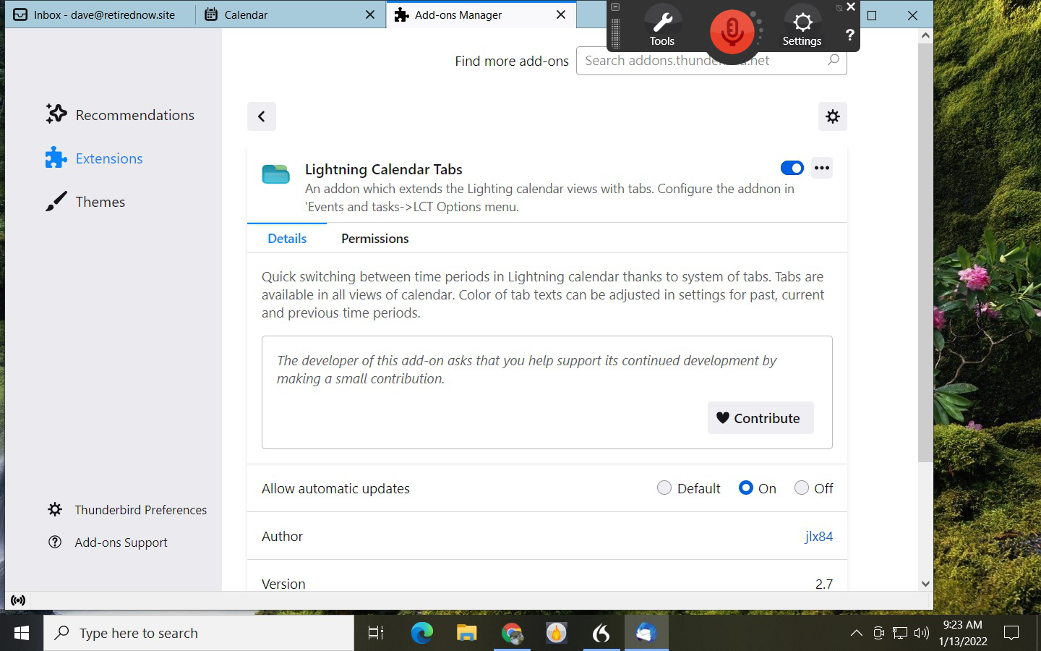Click the search magnifier icon

pos(834,60)
